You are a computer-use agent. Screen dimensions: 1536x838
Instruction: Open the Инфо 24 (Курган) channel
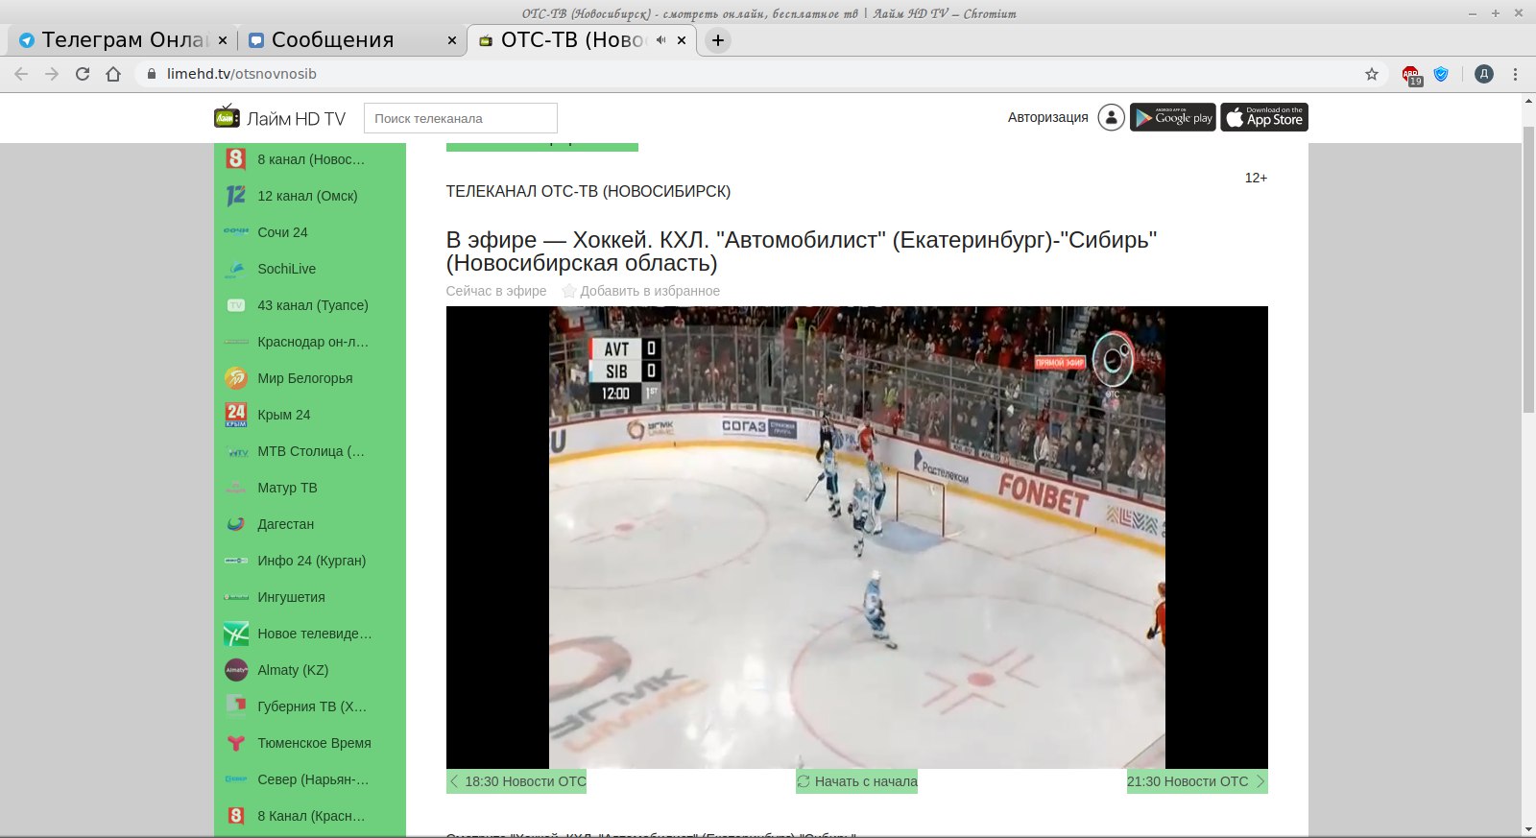(310, 561)
